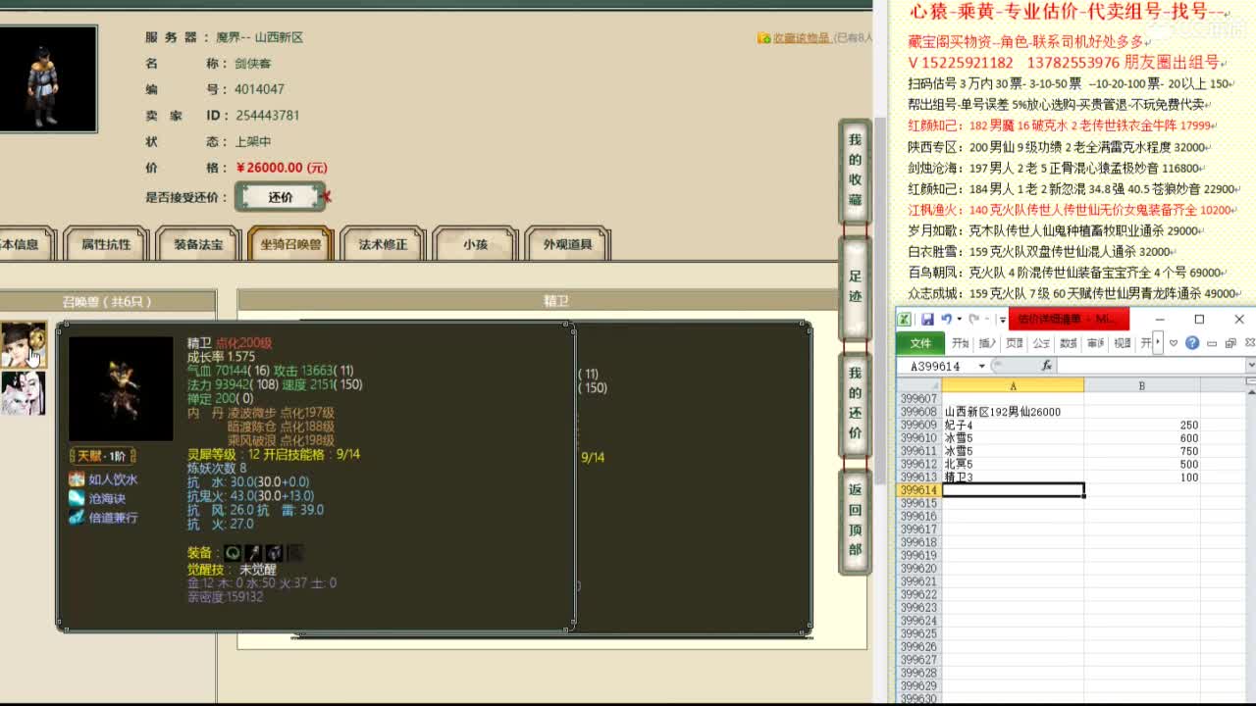Click the Excel undo arrow icon
Screen dimensions: 1256x706
(x=946, y=319)
